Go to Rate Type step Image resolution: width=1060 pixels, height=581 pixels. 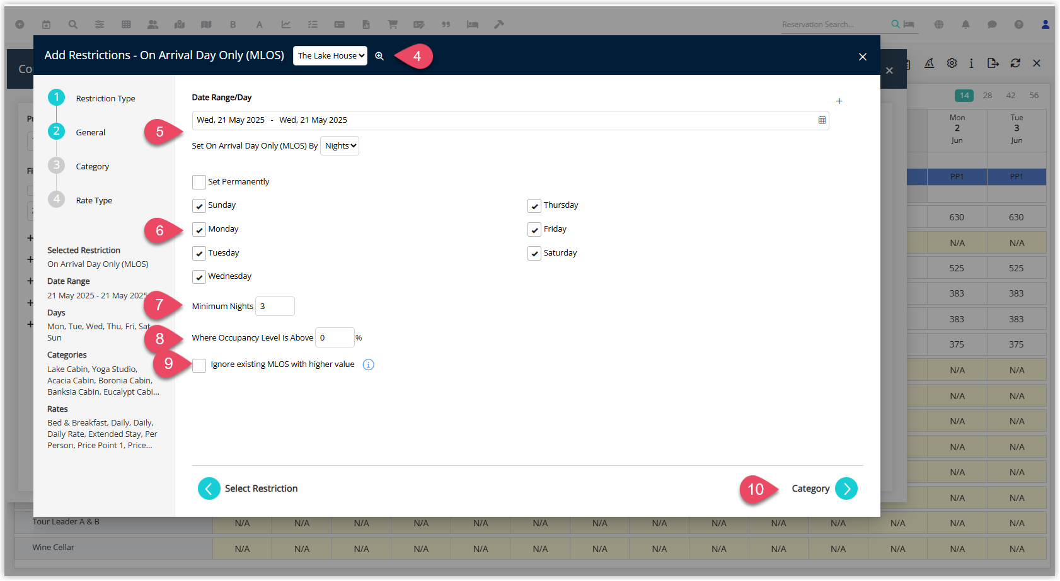tap(81, 200)
